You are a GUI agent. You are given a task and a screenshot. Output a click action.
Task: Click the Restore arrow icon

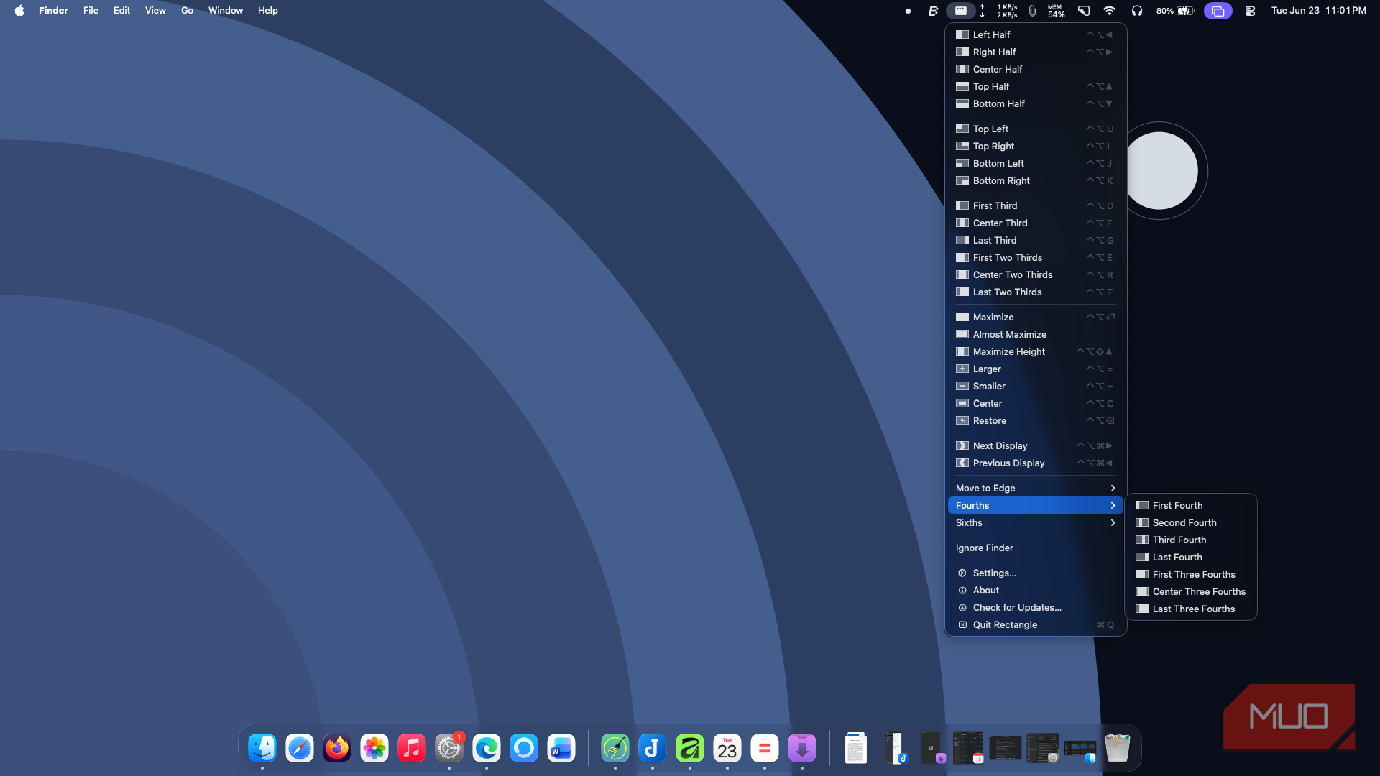tap(962, 420)
